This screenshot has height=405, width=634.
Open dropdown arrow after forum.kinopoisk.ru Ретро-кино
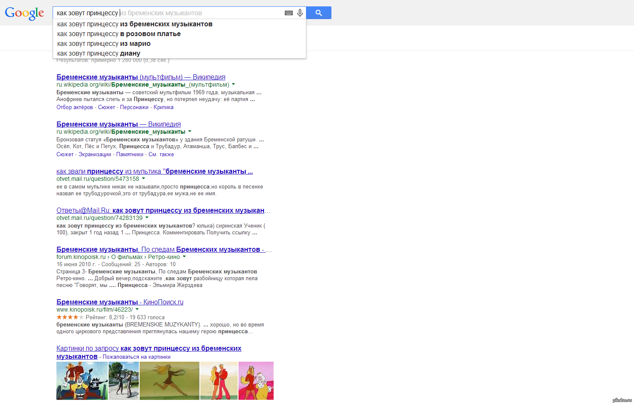pos(184,257)
